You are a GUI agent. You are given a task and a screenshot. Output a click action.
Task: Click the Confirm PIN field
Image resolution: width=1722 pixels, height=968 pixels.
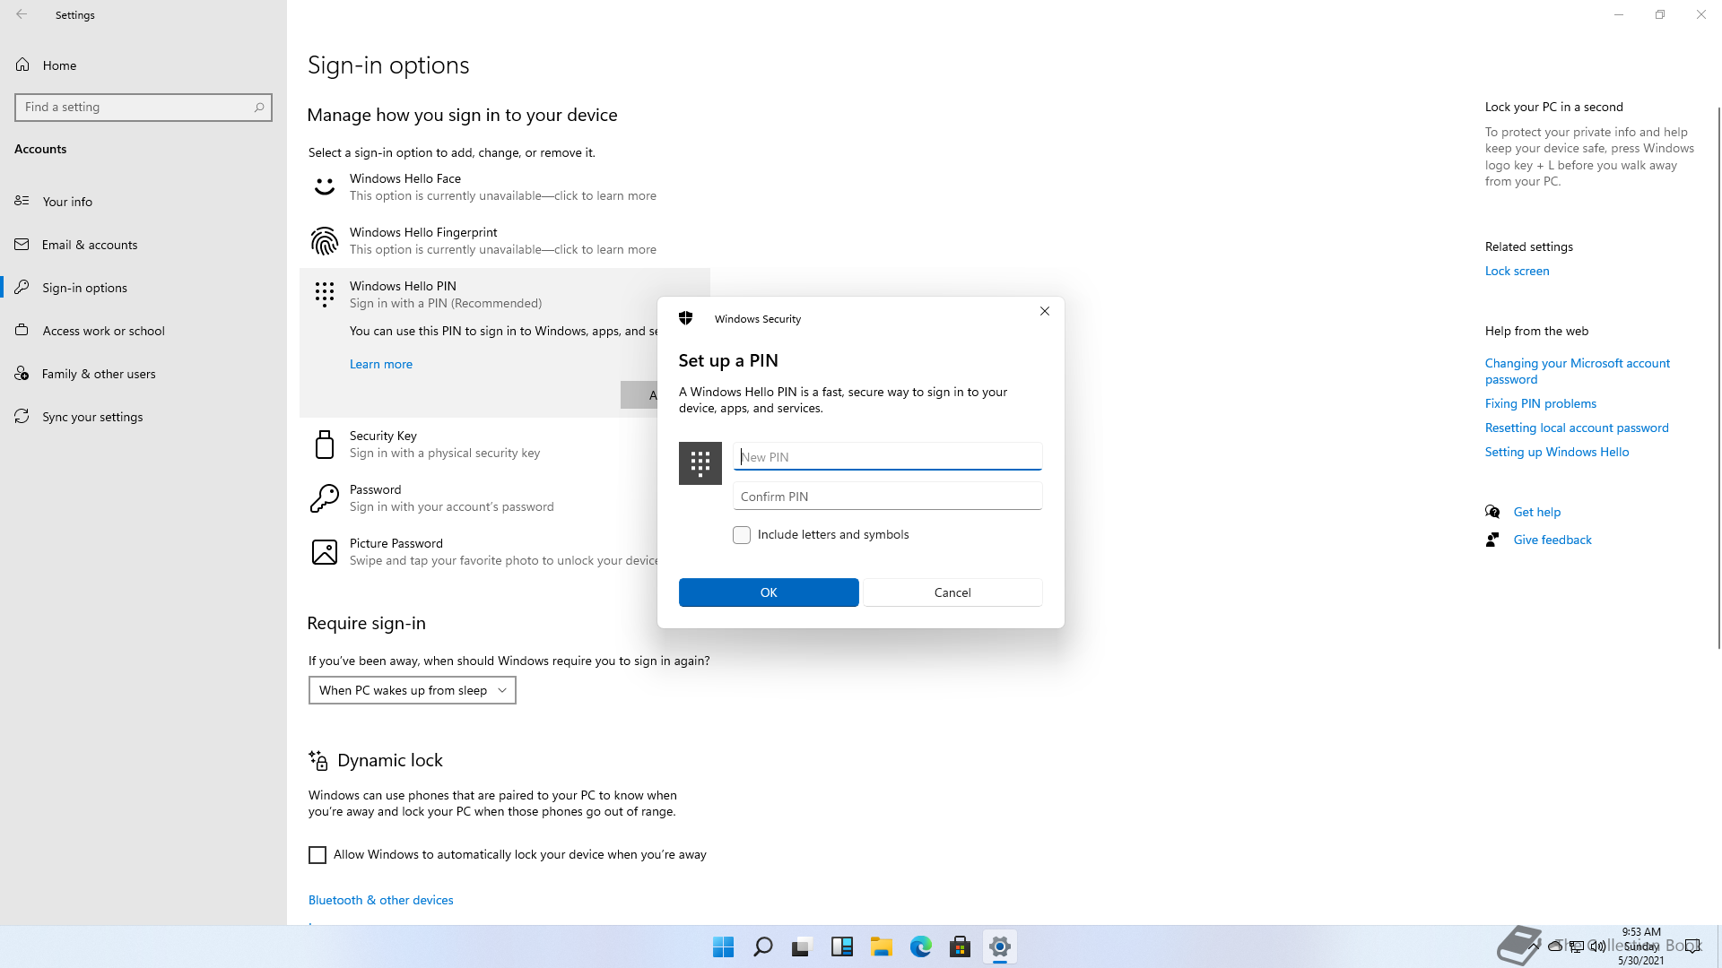pyautogui.click(x=887, y=496)
